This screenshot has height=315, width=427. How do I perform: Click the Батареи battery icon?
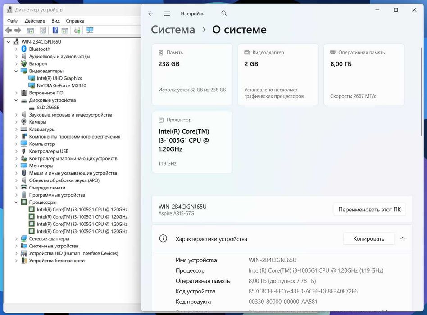[24, 63]
